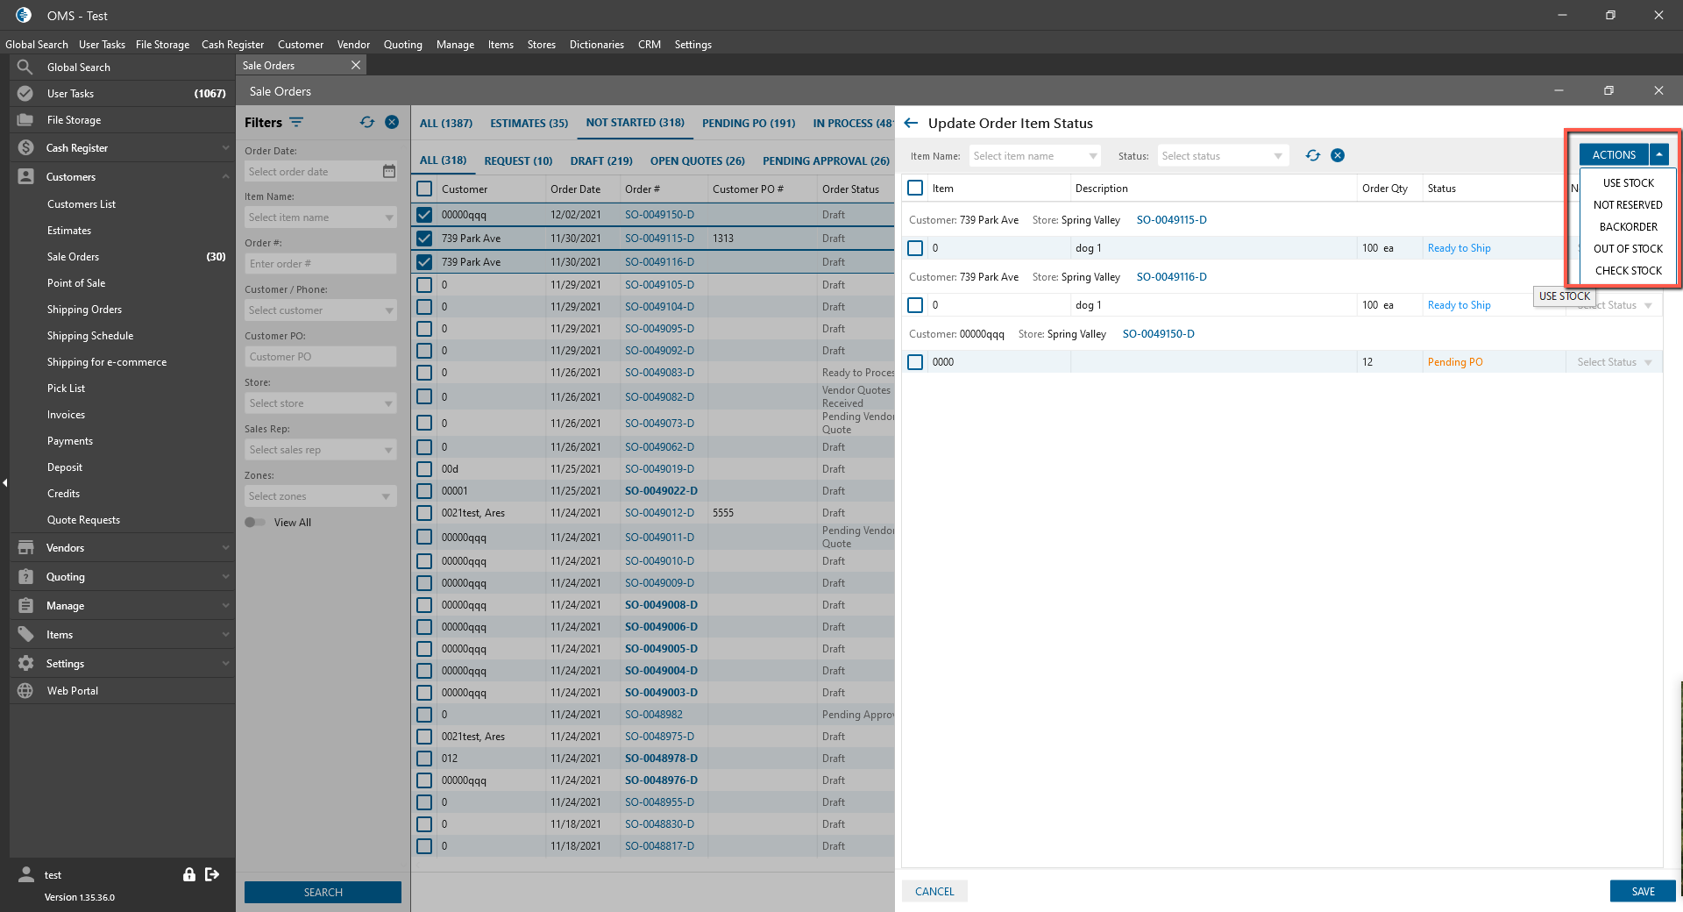Switch to the PENDING PO (191) tab
Viewport: 1683px width, 912px height.
click(748, 124)
